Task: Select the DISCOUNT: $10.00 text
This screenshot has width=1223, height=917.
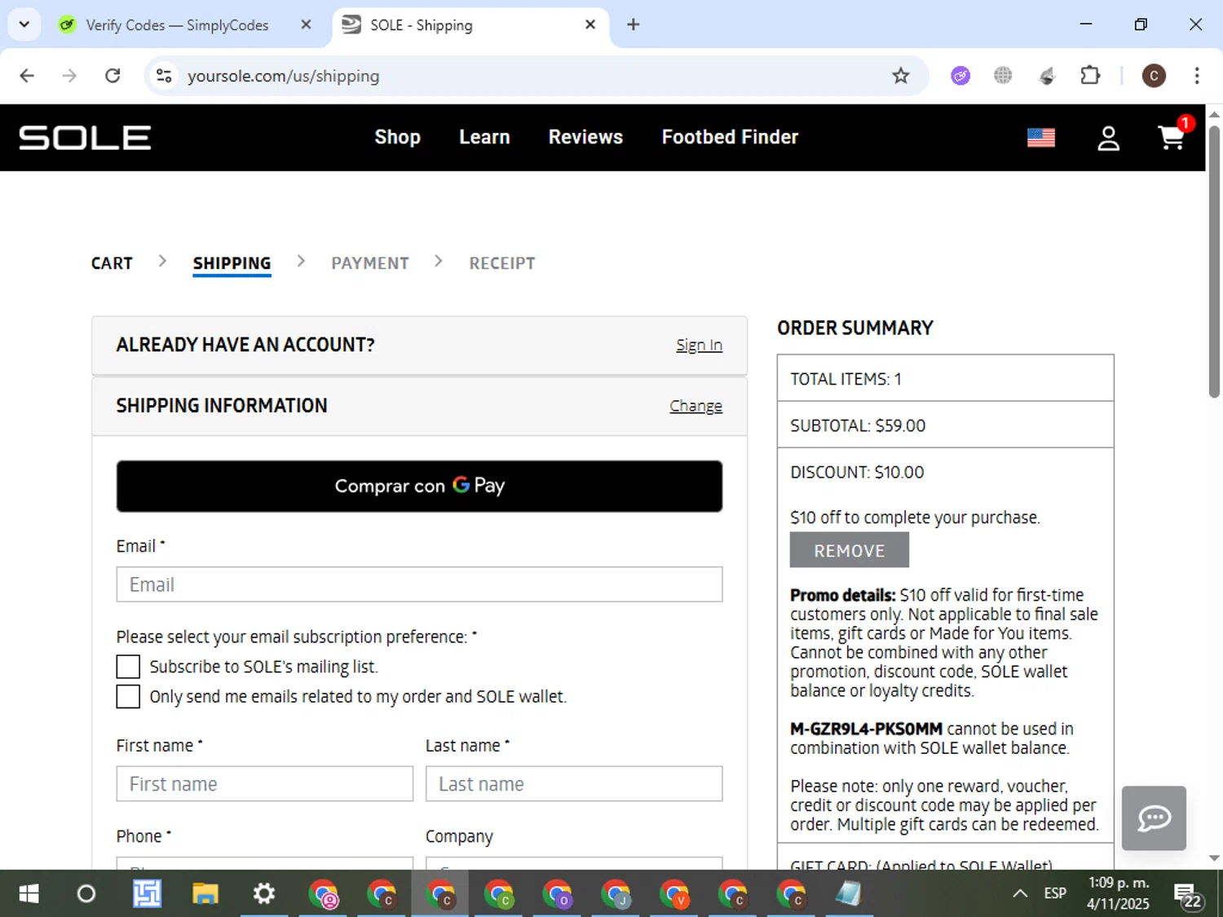Action: coord(857,472)
